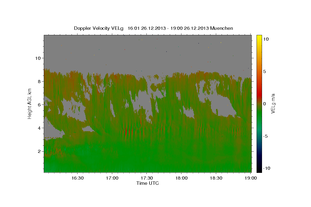Click the height tick label 10 on the left axis
311x207 pixels.
38,58
